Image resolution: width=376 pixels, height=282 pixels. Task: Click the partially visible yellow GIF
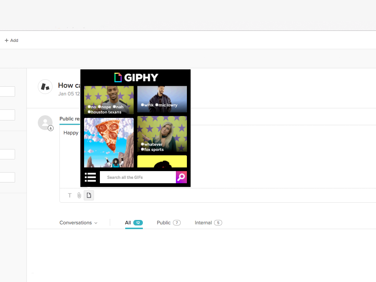click(x=162, y=162)
